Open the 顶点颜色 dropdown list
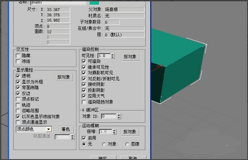 pos(49,129)
